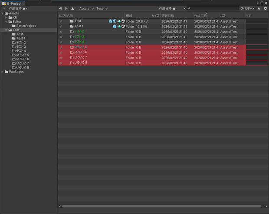Select the テスト 4 row in list
This screenshot has width=269, height=214.
pyautogui.click(x=163, y=42)
